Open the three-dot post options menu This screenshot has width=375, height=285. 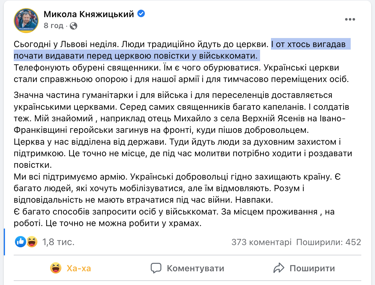point(350,19)
